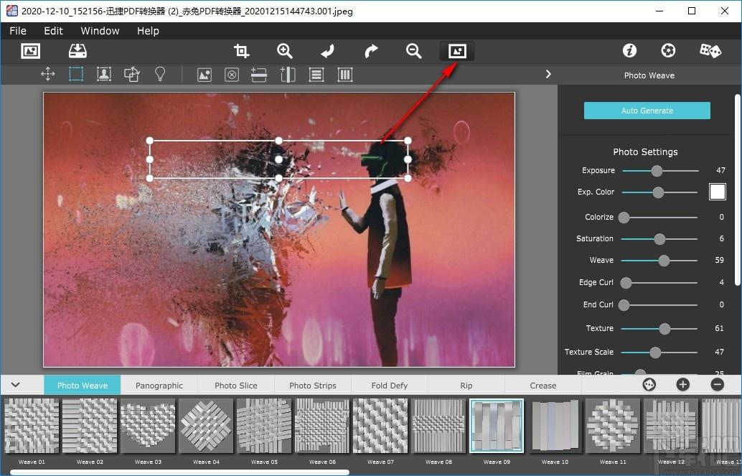The width and height of the screenshot is (742, 476).
Task: Click the vertical columns layout icon
Action: pyautogui.click(x=345, y=75)
